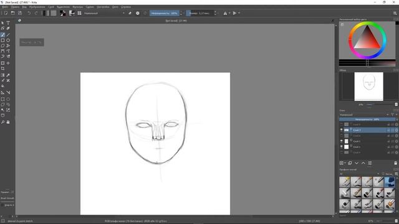Select the Contiguous Selection magic wand tool
Viewport: 399px width, 224px height.
(2, 110)
